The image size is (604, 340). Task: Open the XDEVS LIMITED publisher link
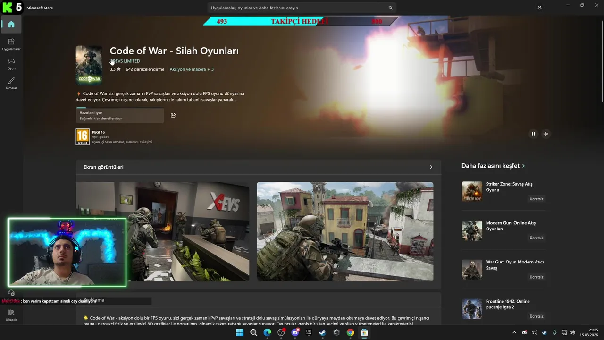(x=125, y=61)
